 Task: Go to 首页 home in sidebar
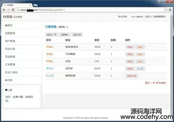[9, 25]
